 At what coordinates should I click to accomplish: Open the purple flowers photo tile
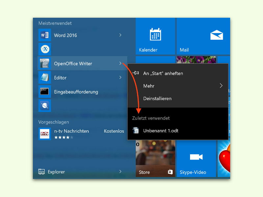196,60
